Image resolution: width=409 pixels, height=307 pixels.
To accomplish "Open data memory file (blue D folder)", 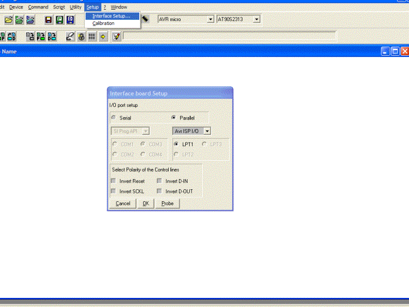I will (30, 20).
